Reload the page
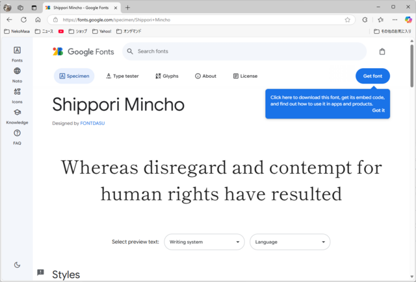416x282 pixels. click(23, 19)
